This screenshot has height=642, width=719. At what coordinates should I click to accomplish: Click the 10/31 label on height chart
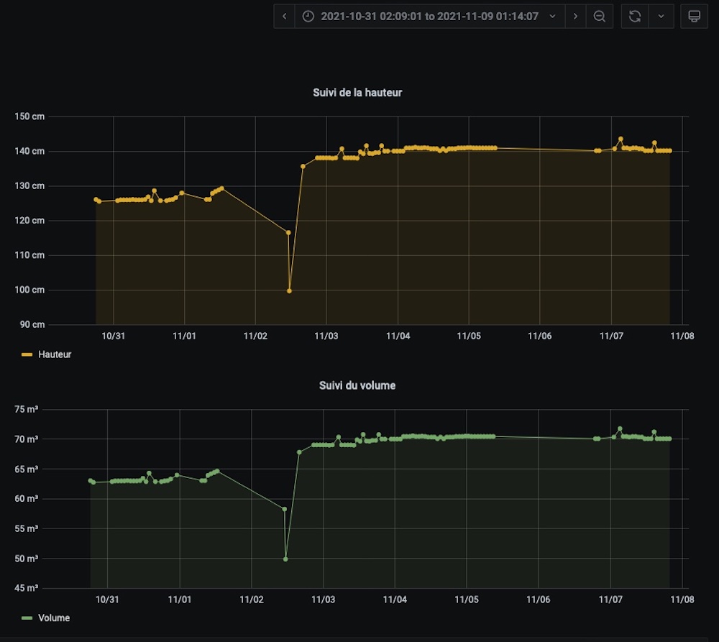pyautogui.click(x=114, y=336)
